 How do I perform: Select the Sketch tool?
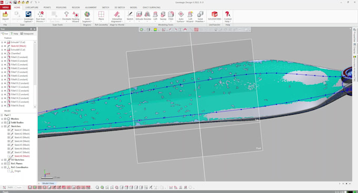[130, 16]
